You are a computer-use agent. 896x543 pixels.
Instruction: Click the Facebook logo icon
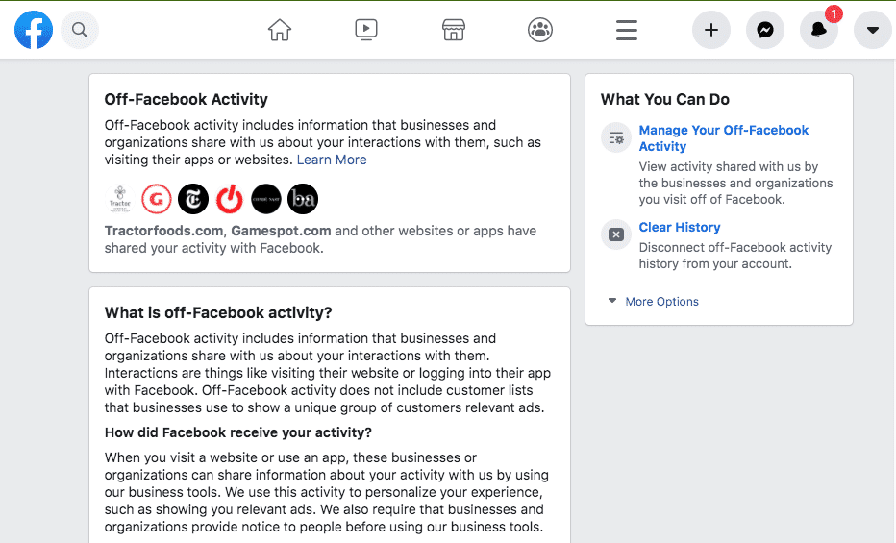click(34, 31)
